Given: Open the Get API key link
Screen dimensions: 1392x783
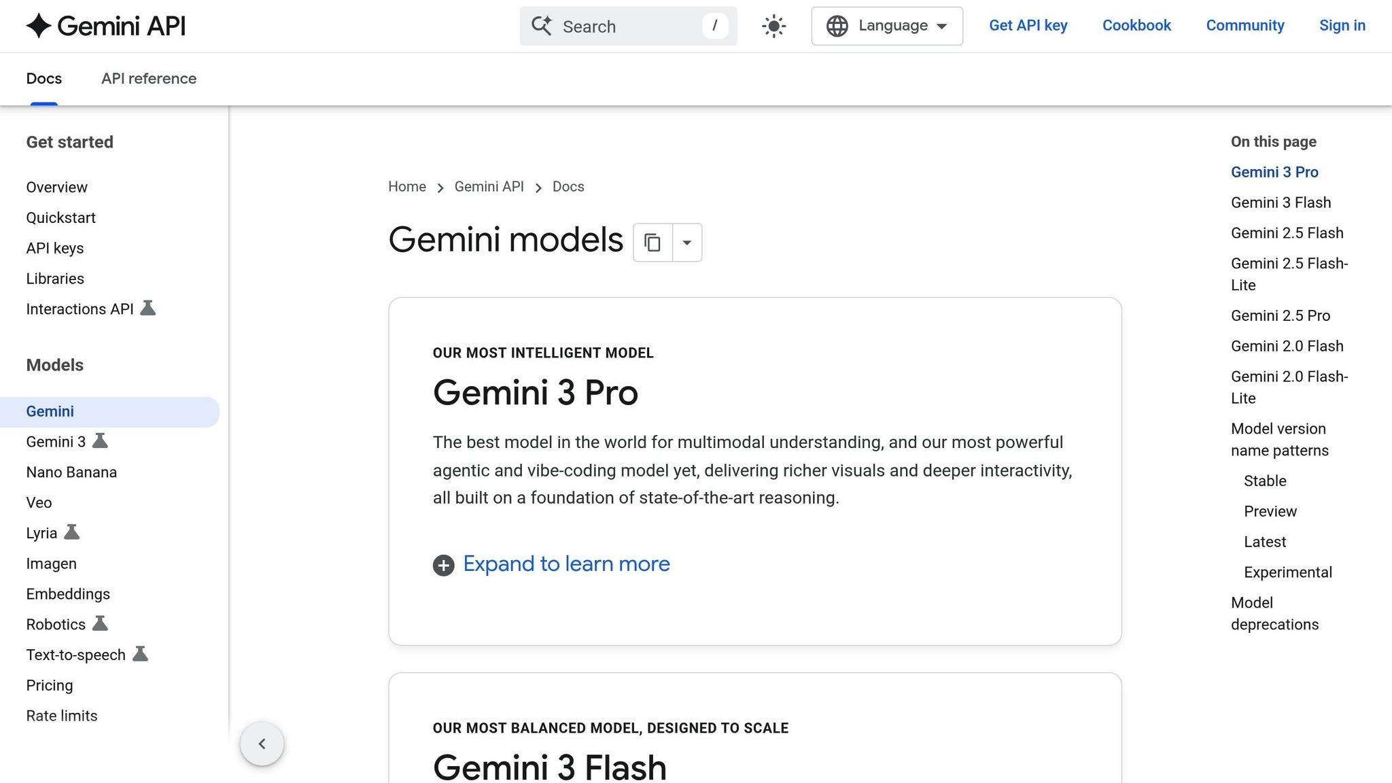Looking at the screenshot, I should (1028, 25).
